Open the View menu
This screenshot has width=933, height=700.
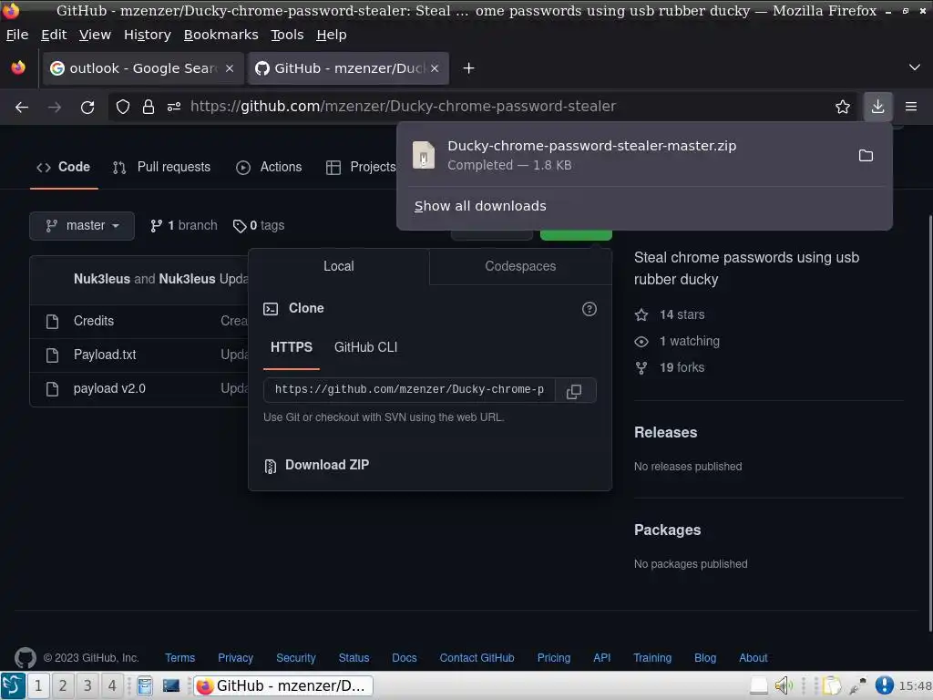tap(95, 36)
